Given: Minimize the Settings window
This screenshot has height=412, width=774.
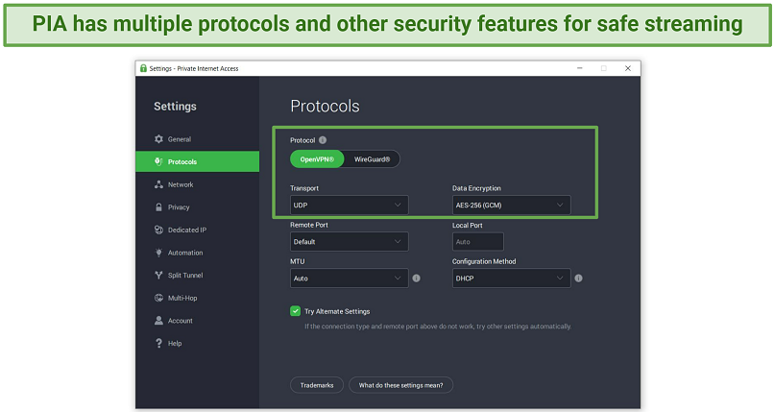Looking at the screenshot, I should click(x=580, y=68).
